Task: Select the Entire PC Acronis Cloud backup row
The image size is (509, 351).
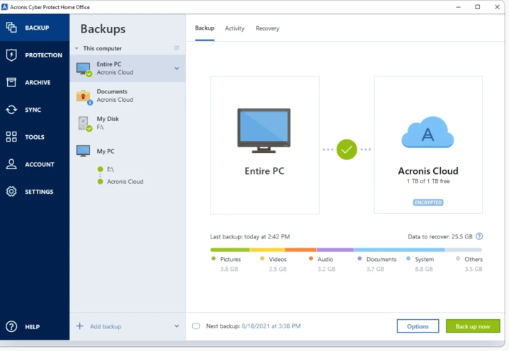Action: 128,69
